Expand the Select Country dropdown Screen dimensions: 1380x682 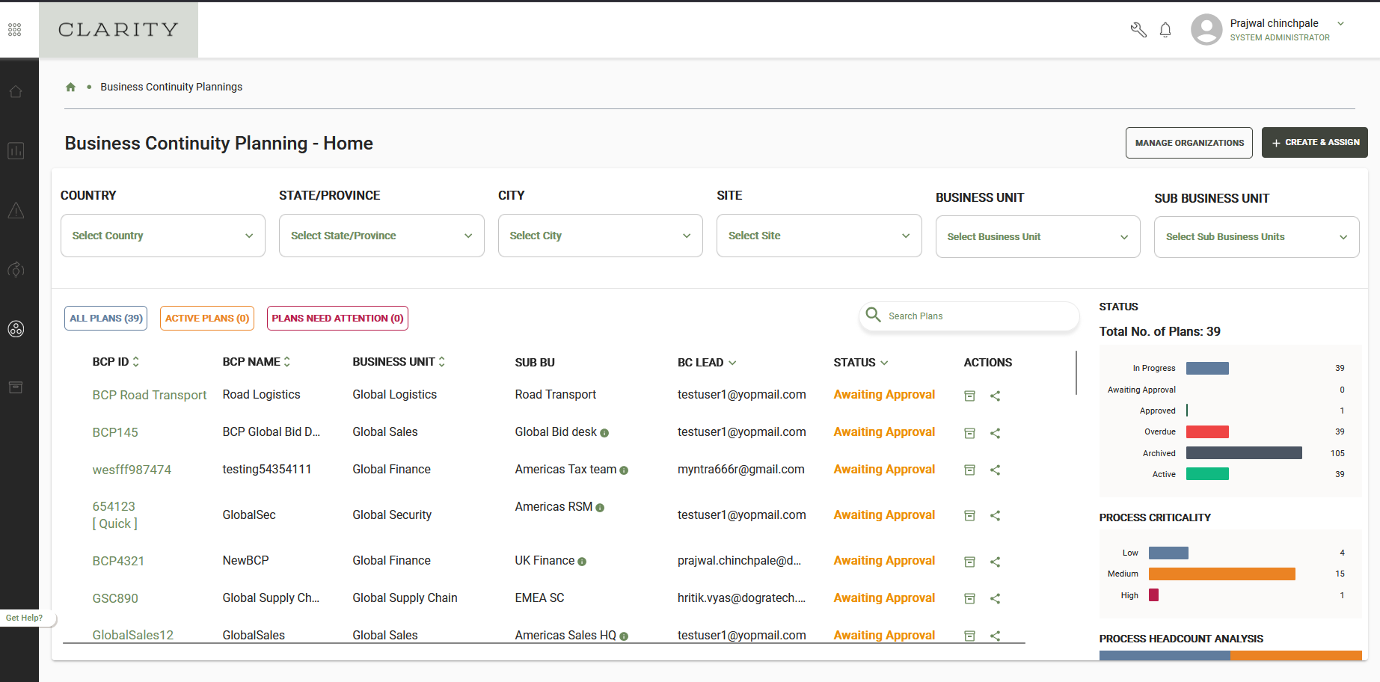(163, 236)
